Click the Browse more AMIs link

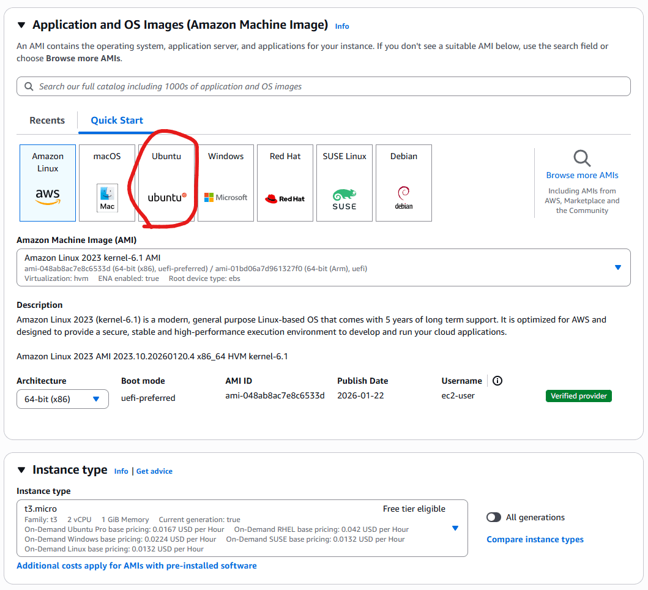coord(583,175)
